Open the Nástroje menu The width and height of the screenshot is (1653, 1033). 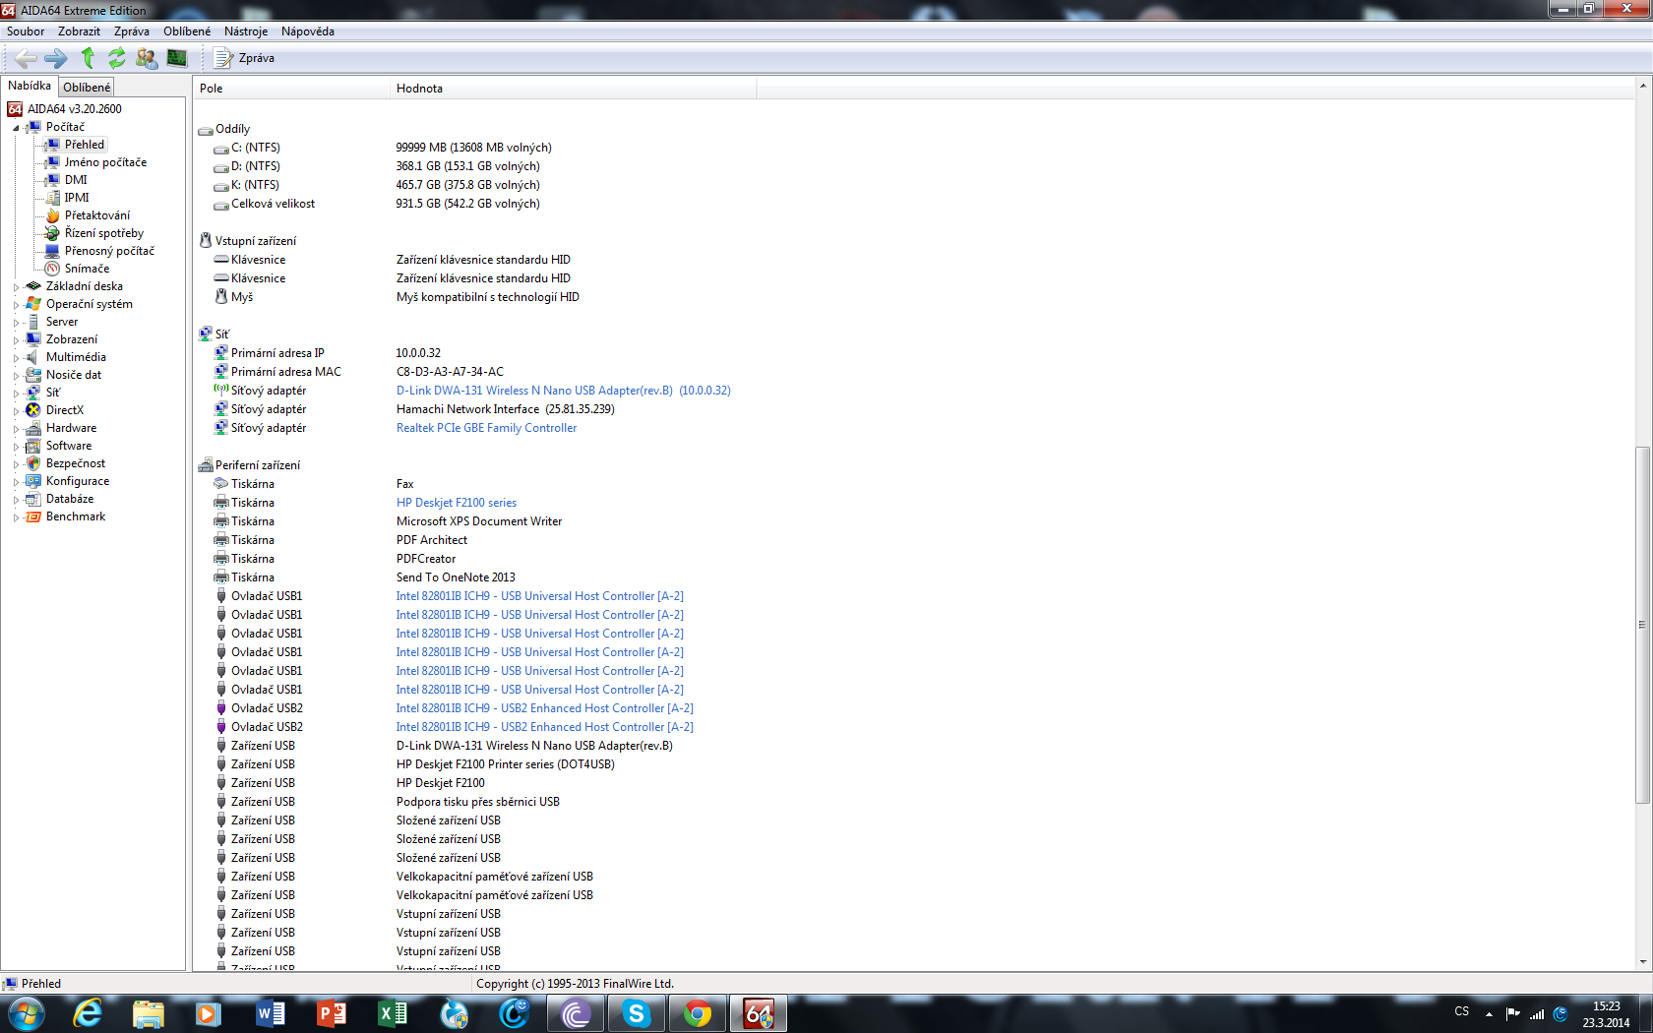(x=246, y=31)
